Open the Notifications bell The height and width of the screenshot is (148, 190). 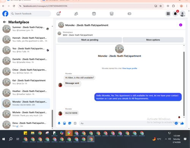[175, 14]
